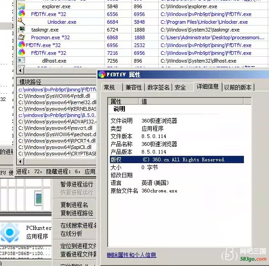Select the 原始文件名 360chrome.exe property row

[x=177, y=191]
